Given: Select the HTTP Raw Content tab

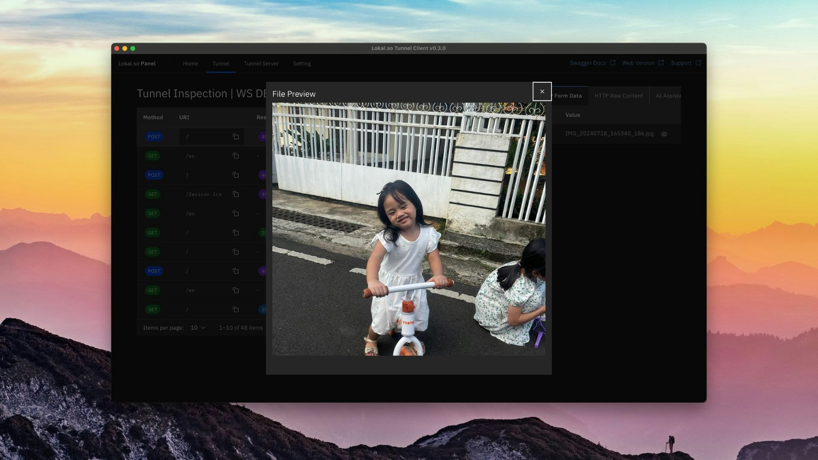Looking at the screenshot, I should pos(618,96).
